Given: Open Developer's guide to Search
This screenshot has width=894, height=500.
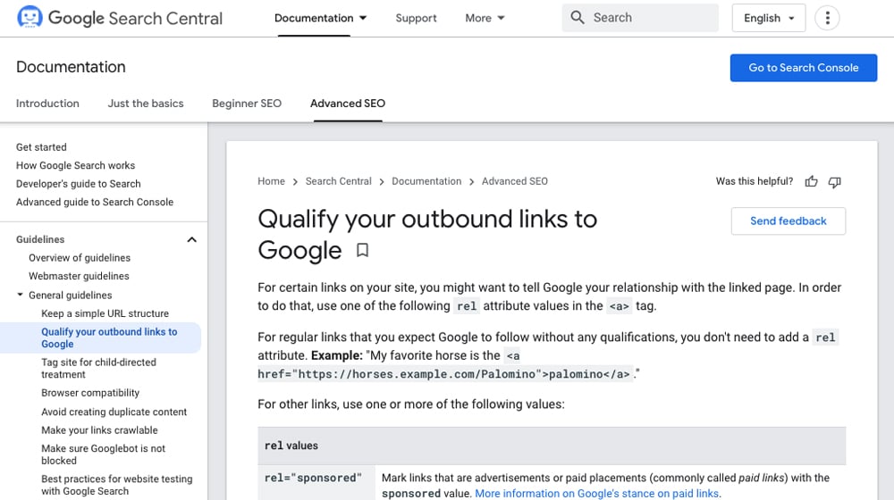Looking at the screenshot, I should (x=78, y=183).
